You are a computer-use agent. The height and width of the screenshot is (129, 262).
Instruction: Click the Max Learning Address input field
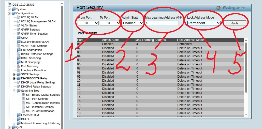coord(162,23)
